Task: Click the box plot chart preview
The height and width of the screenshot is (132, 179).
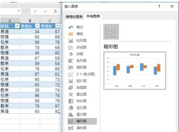Action: 135,71
